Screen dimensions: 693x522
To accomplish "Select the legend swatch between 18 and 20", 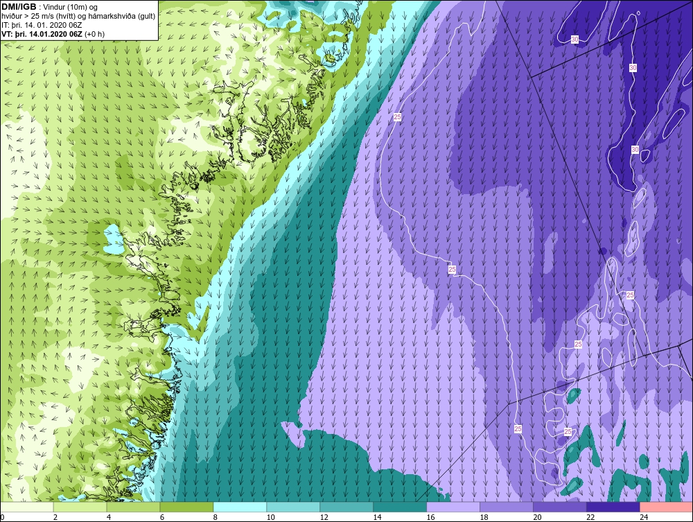I will click(x=507, y=507).
